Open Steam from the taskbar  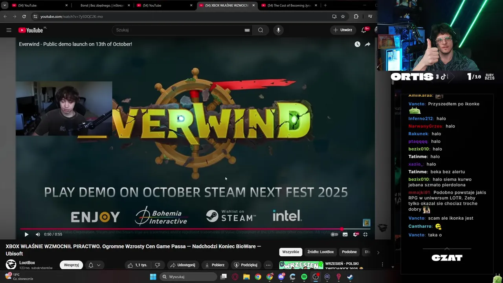350,277
